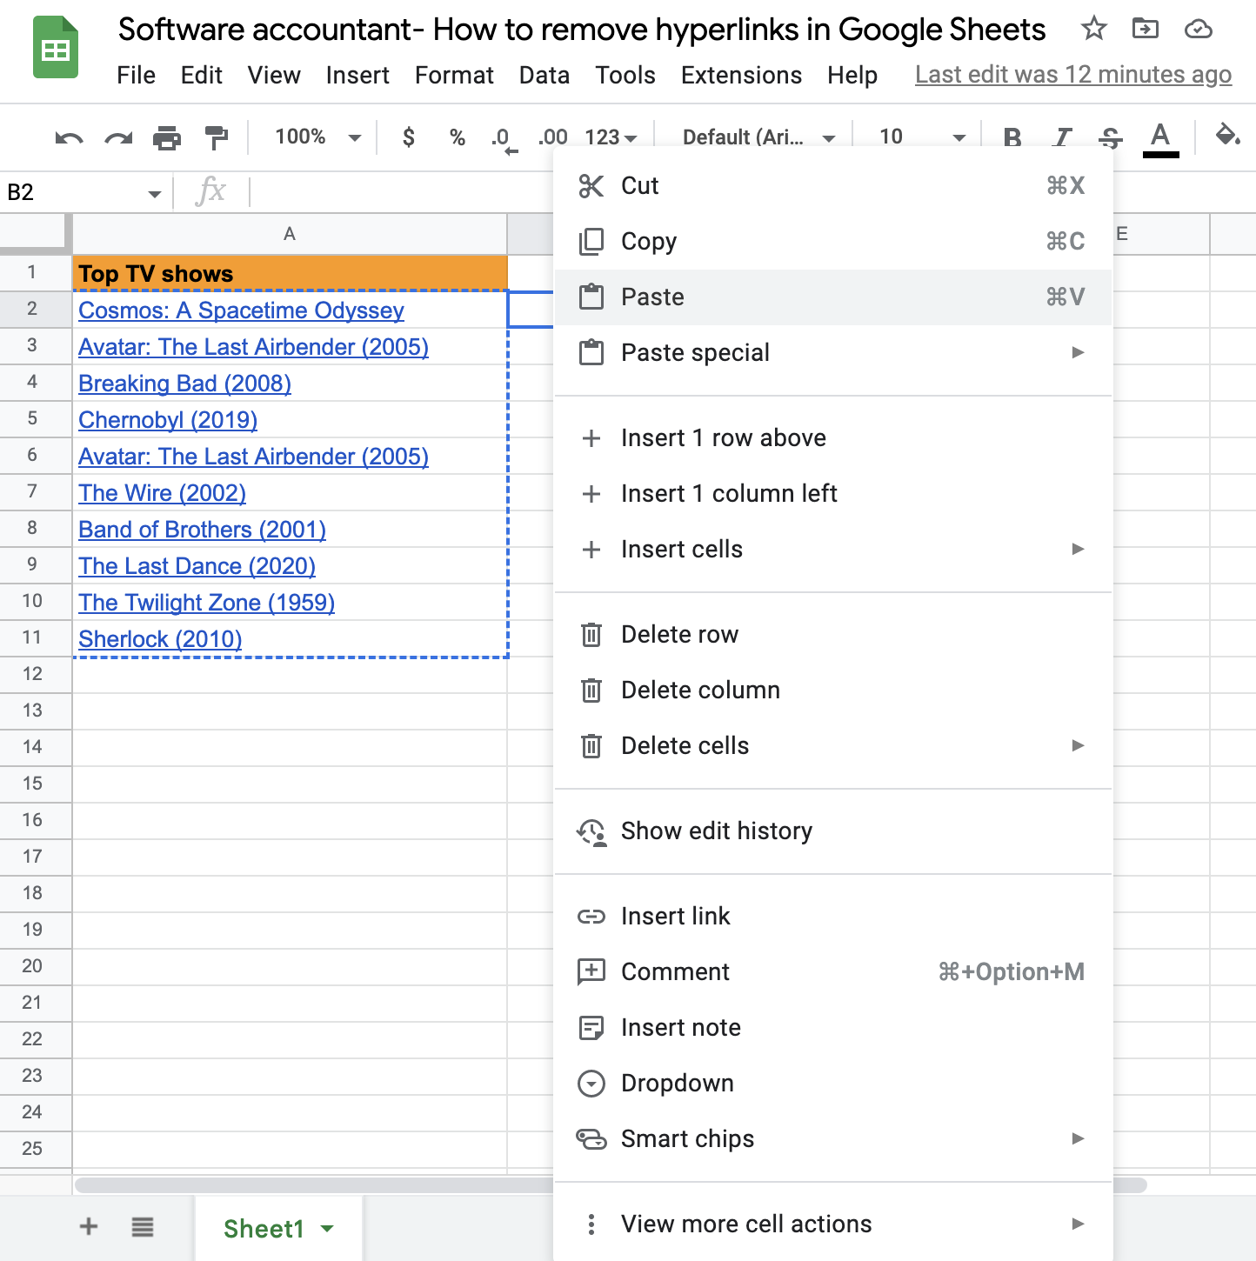
Task: Select Insert 1 column left
Action: [x=833, y=494]
